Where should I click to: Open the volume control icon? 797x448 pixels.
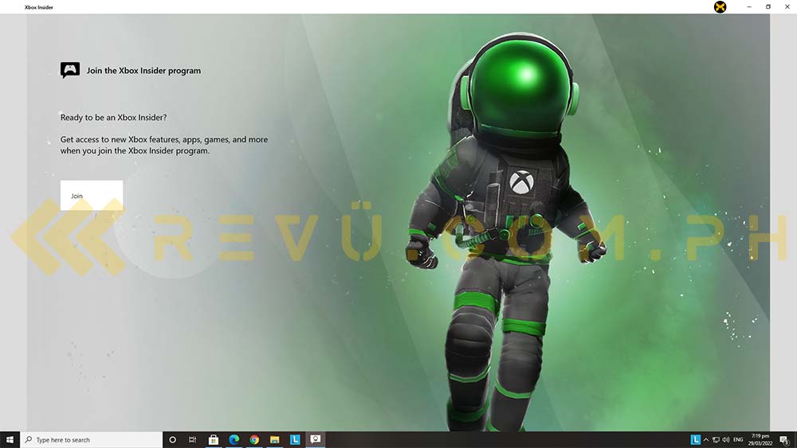726,440
